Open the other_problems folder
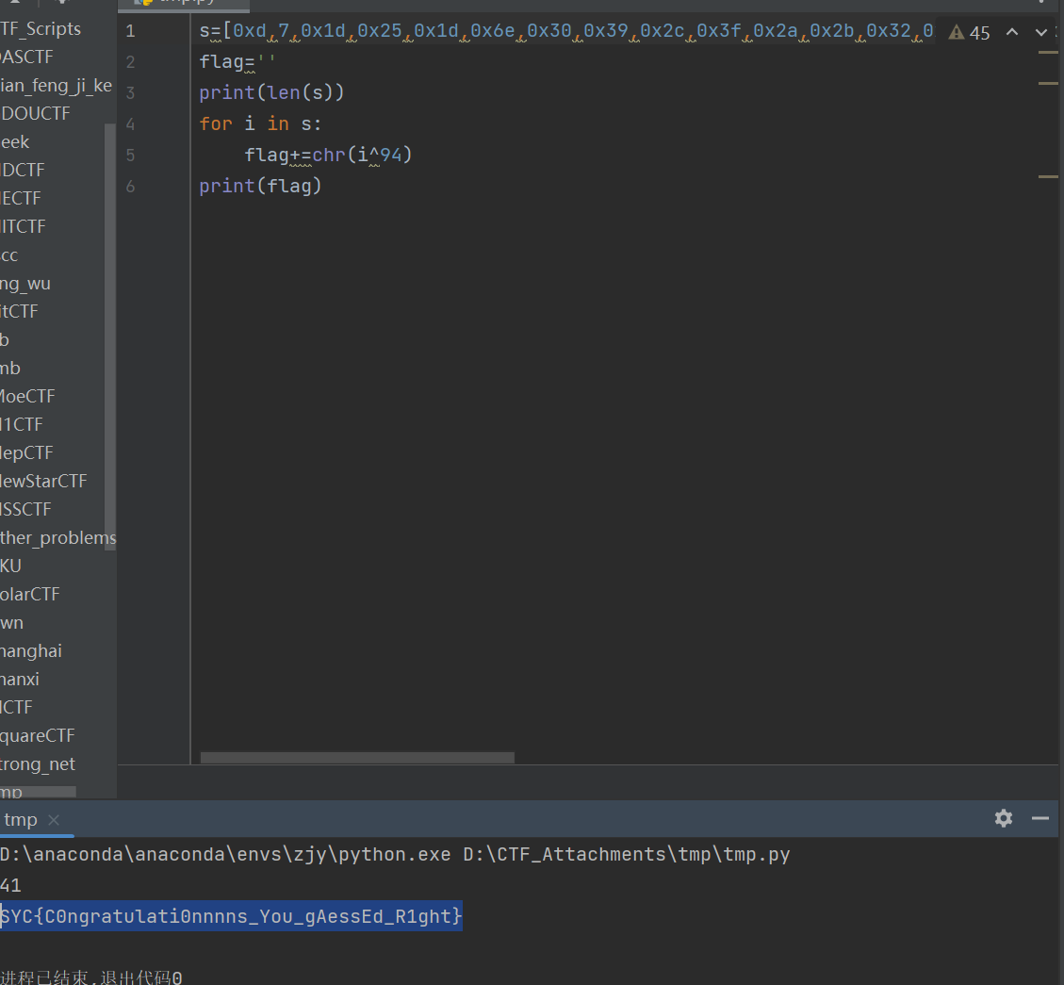1064x985 pixels. click(x=57, y=537)
